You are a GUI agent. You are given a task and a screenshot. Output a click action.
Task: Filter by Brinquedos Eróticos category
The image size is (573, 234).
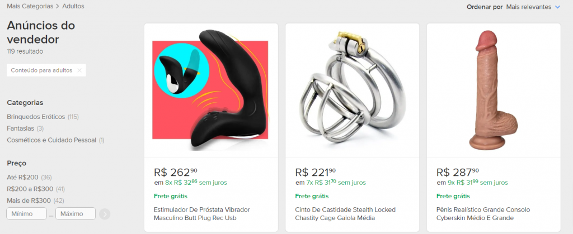36,117
